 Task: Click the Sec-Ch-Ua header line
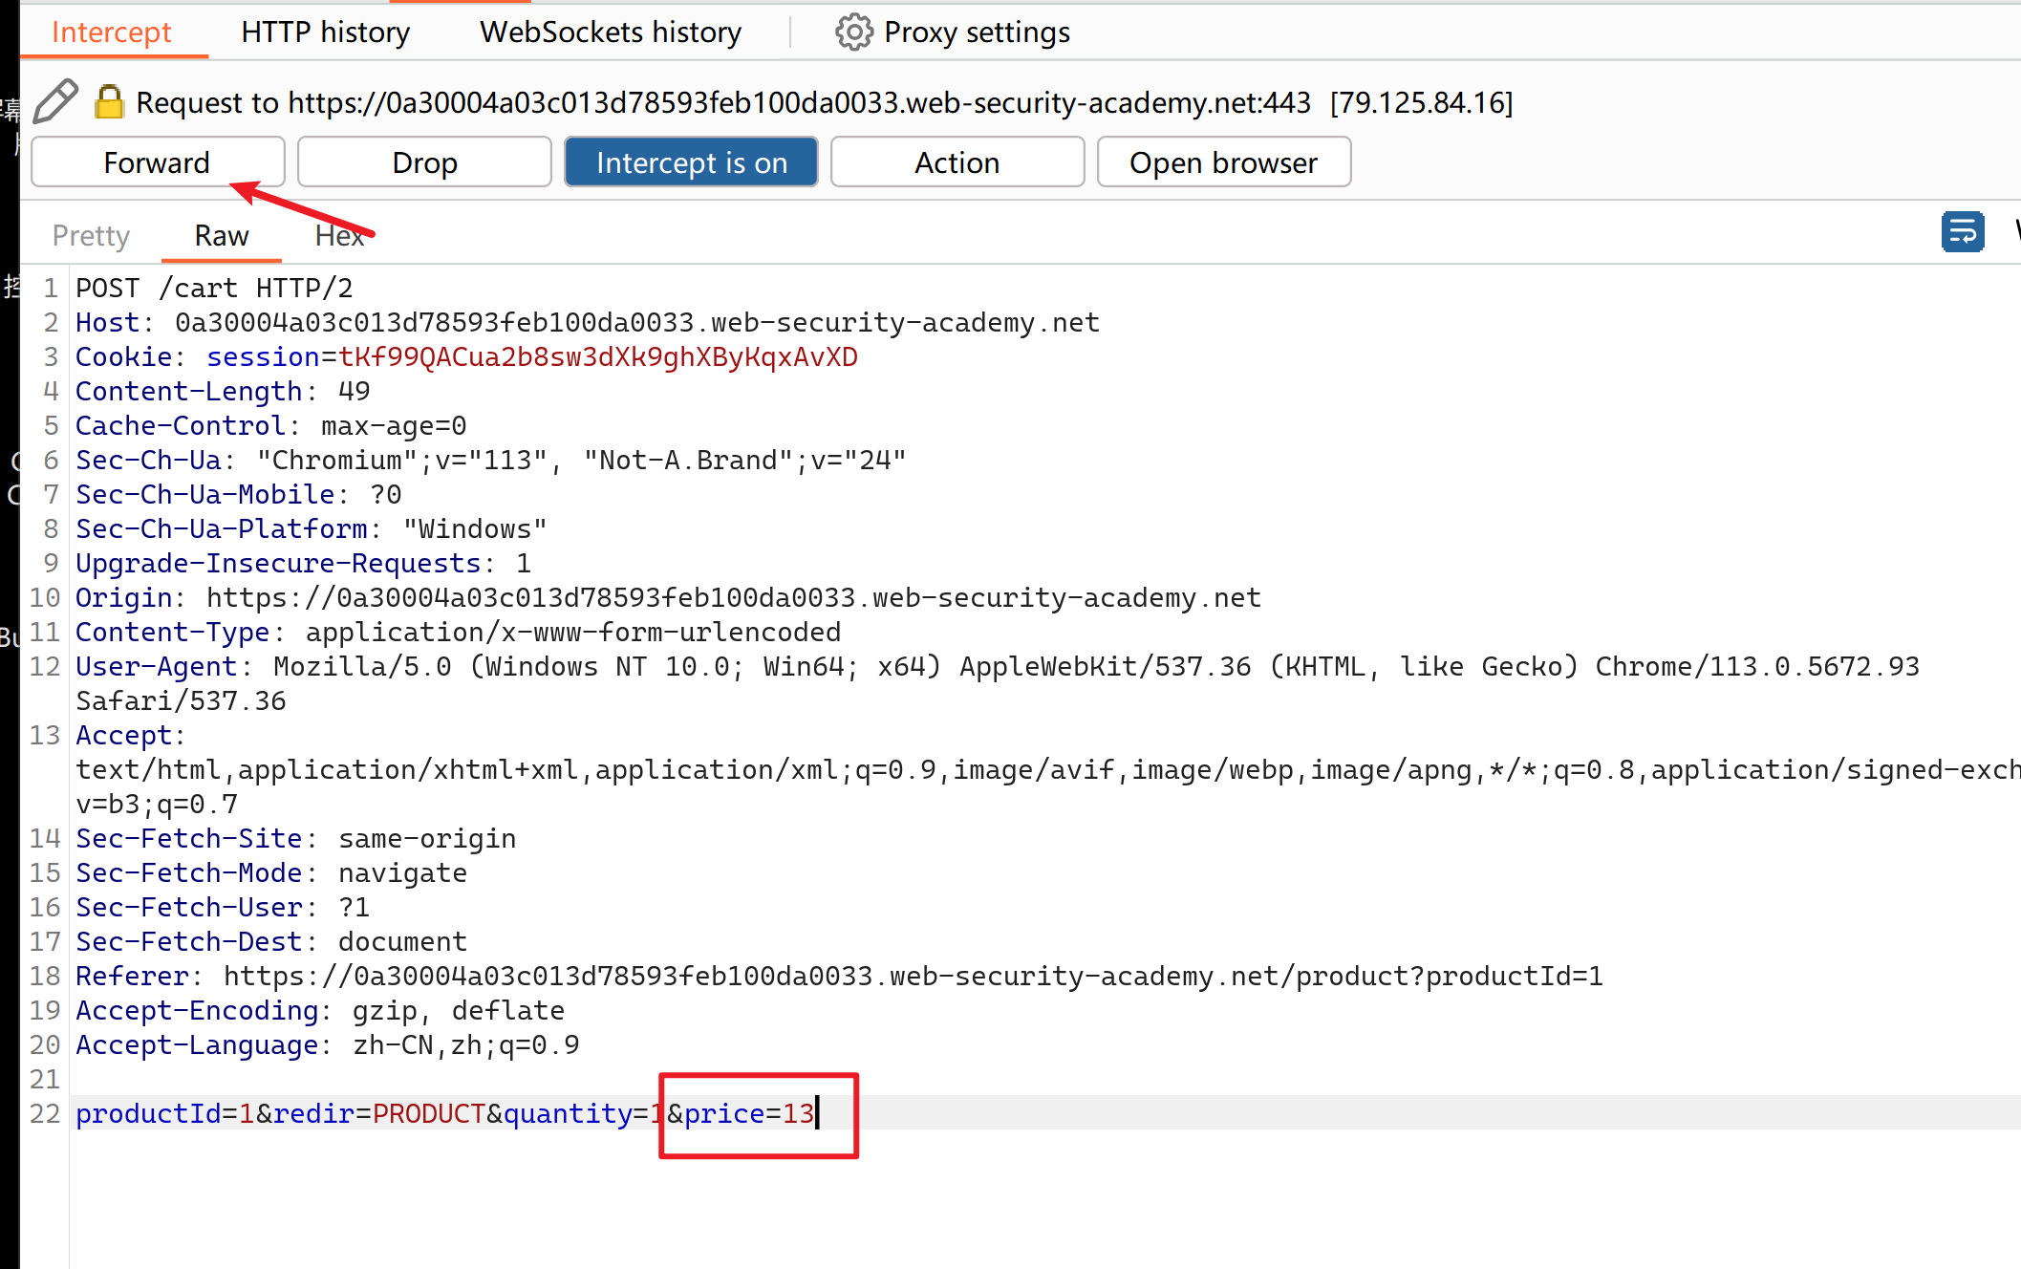click(x=490, y=460)
